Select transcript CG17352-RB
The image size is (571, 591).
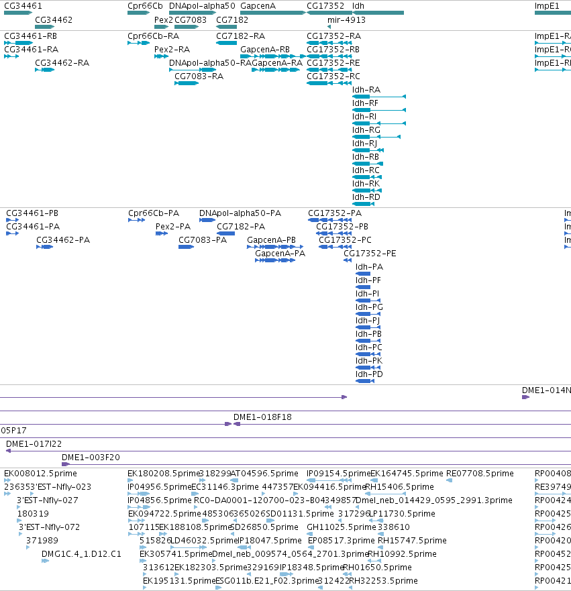[329, 56]
